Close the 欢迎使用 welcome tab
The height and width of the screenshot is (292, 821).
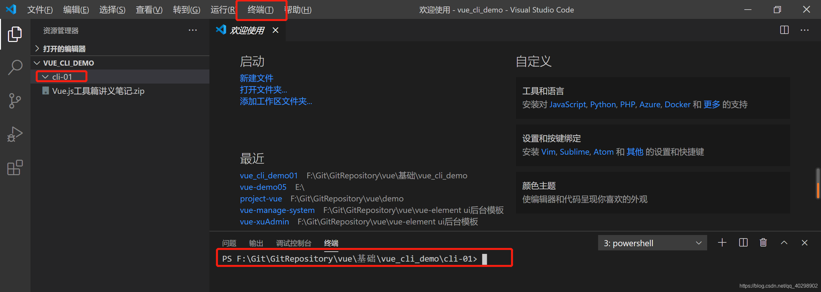[275, 30]
